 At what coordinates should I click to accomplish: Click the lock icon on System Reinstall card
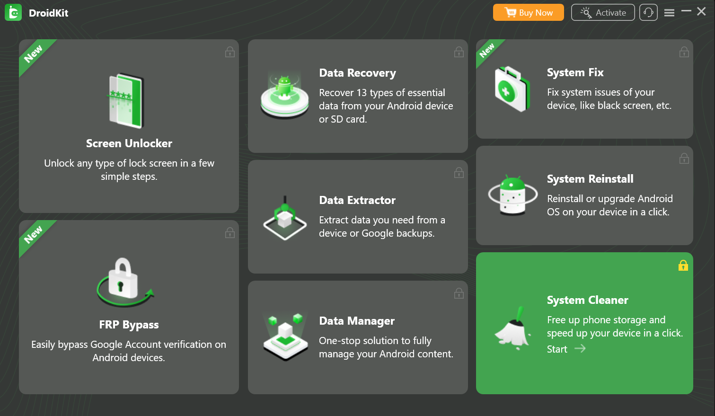tap(684, 159)
